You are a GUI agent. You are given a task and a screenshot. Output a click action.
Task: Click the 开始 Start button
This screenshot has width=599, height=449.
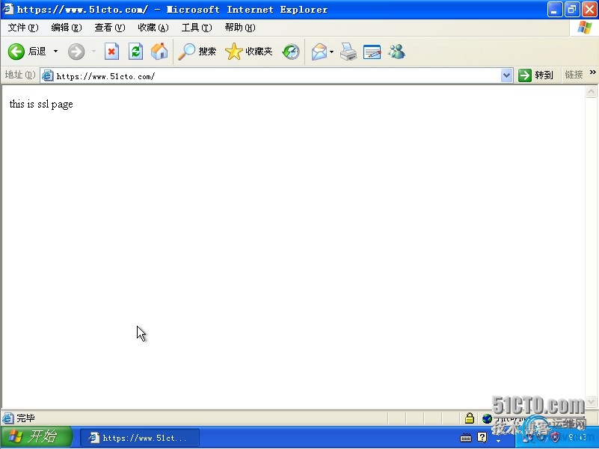(x=37, y=437)
